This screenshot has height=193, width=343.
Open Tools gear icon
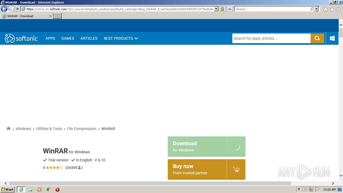pos(339,9)
